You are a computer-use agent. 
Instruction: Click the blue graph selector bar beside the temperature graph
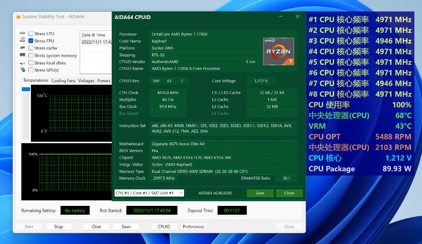(26, 89)
